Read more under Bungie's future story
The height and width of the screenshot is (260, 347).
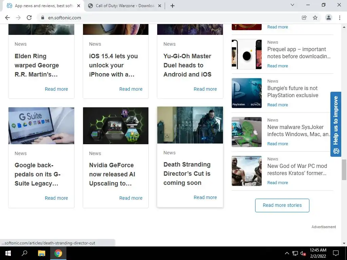(278, 105)
